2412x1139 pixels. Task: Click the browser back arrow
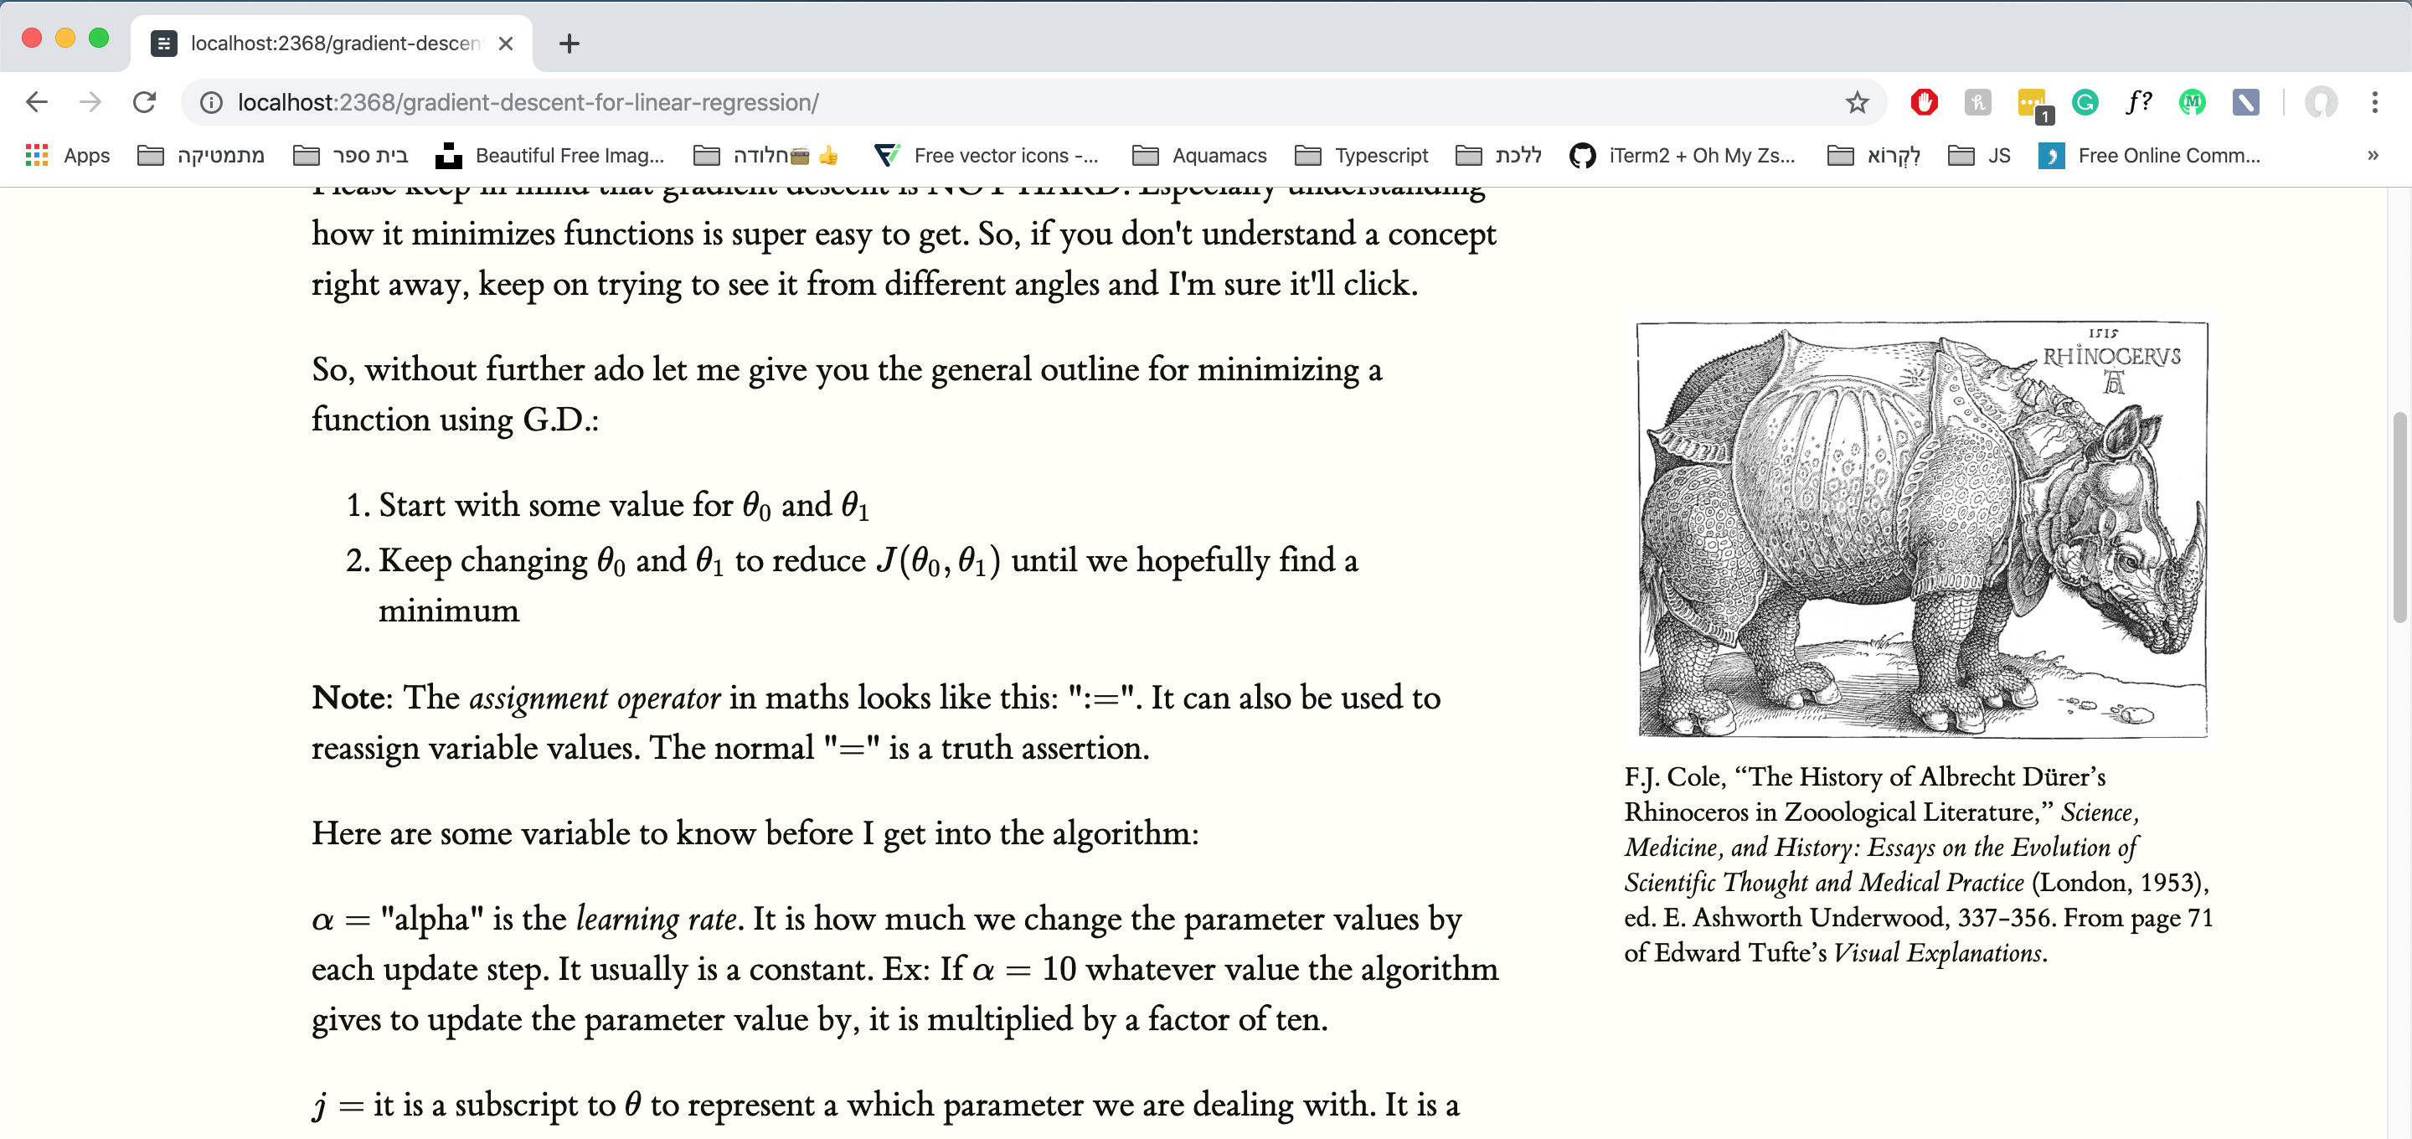pyautogui.click(x=37, y=102)
